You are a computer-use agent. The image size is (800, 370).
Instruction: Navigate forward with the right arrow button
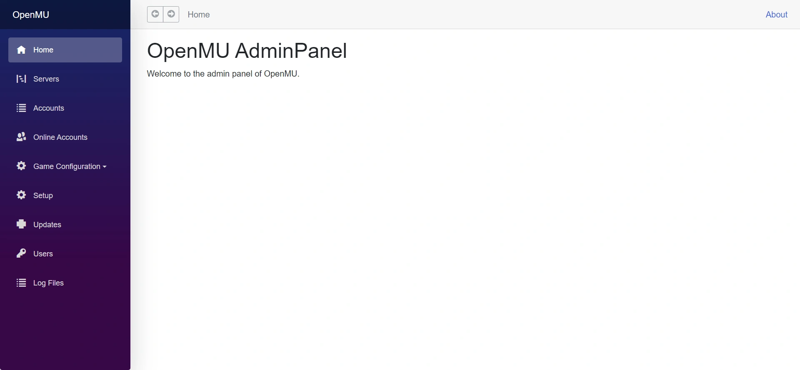click(171, 14)
